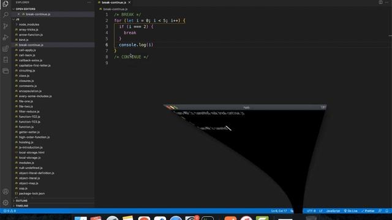Viewport: 392px width, 220px height.
Task: Open the Extensions view
Action: click(6, 49)
